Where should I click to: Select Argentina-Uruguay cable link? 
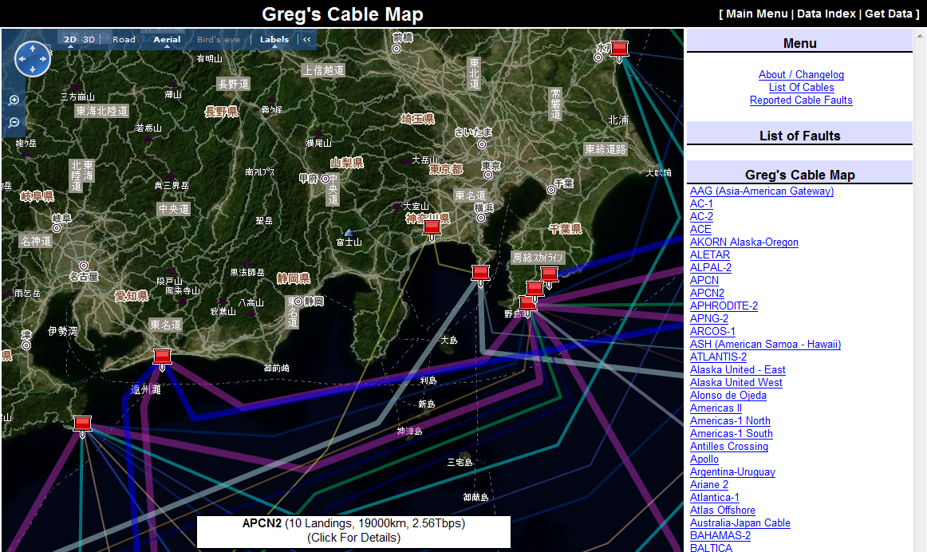(x=732, y=471)
